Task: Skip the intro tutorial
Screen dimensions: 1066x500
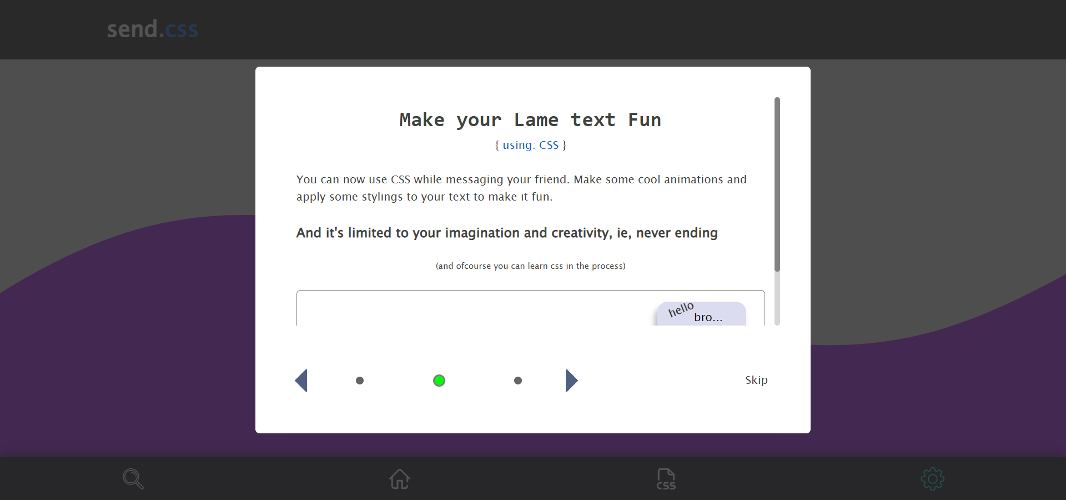Action: [x=756, y=380]
